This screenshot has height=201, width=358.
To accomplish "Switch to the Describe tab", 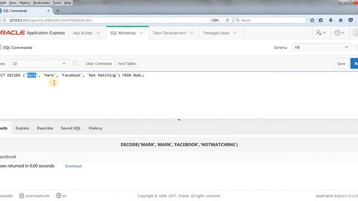I will tap(45, 128).
